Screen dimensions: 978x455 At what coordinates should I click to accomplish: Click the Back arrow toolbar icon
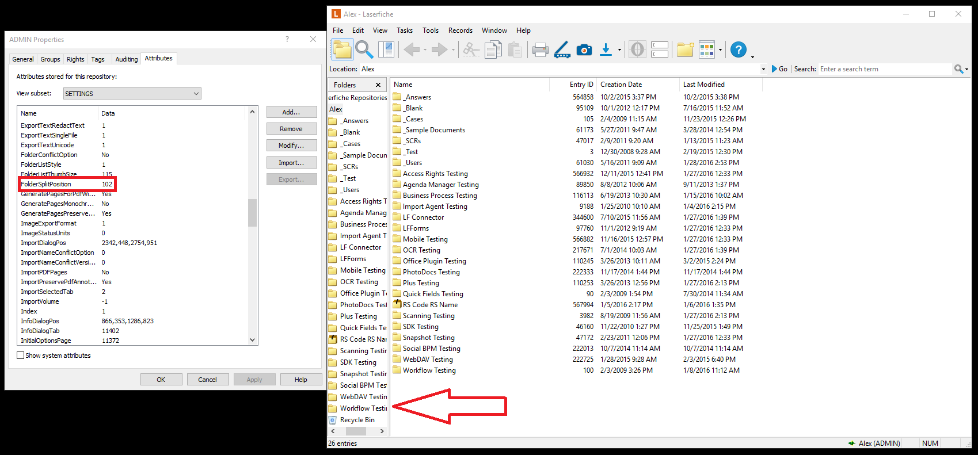pyautogui.click(x=412, y=49)
